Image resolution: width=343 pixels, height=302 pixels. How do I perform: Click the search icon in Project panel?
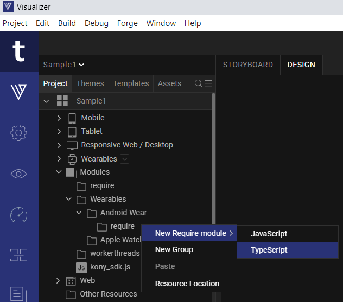[198, 83]
